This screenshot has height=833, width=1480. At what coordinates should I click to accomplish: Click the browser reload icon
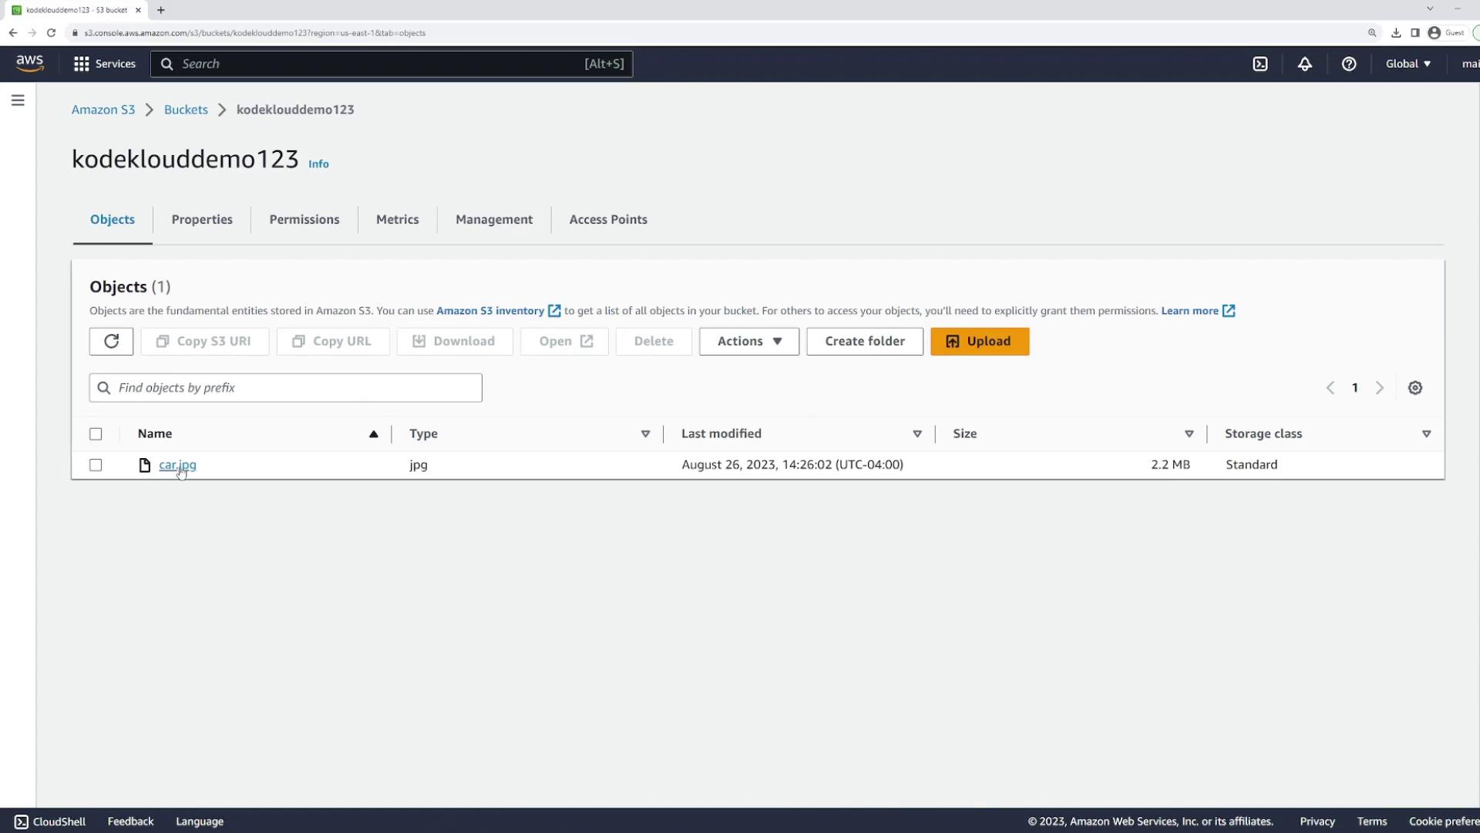51,32
